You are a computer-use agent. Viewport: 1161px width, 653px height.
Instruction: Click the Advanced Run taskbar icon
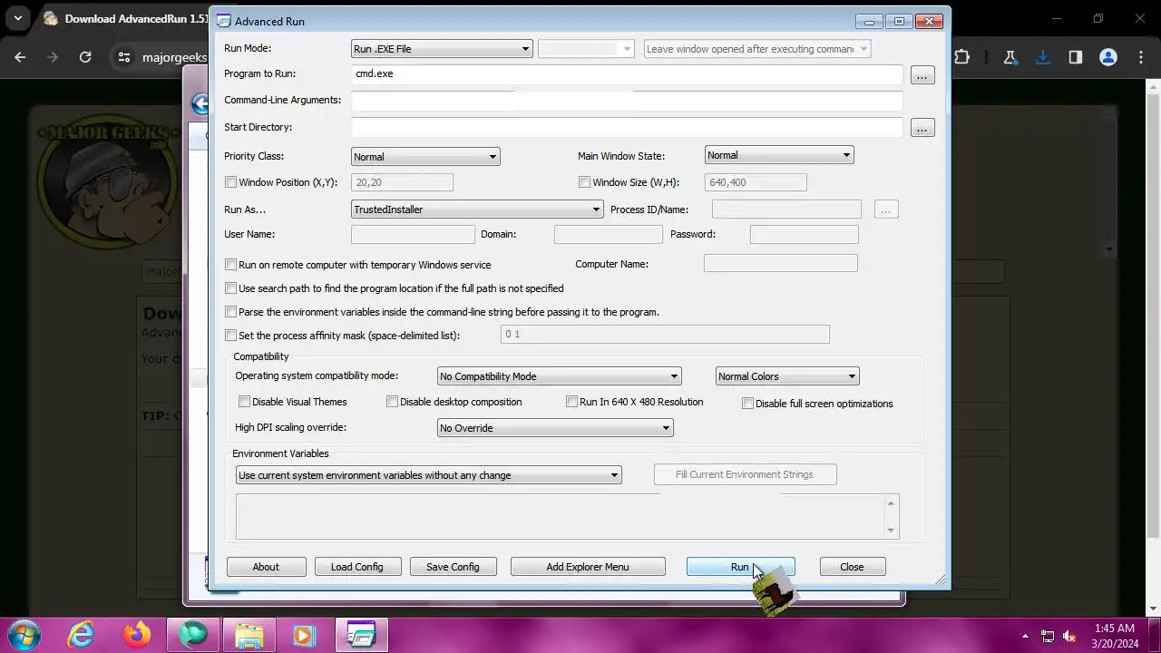362,635
